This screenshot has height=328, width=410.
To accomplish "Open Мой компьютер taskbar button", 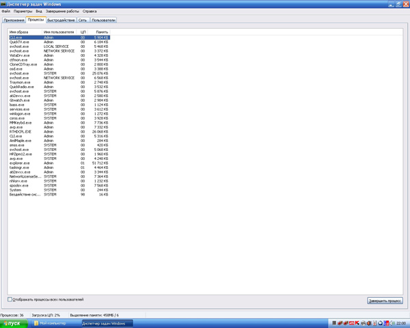I will tap(56, 323).
